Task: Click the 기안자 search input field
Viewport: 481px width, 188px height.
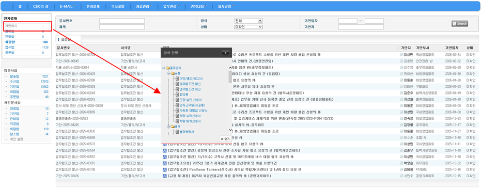Action: pos(361,27)
